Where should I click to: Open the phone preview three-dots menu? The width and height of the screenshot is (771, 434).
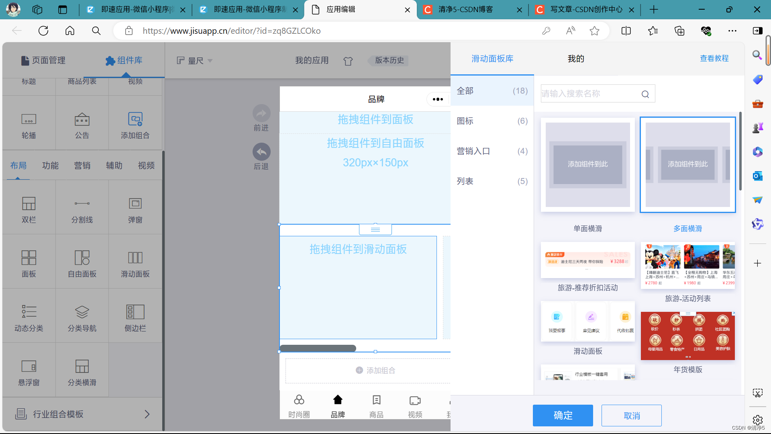[x=438, y=99]
